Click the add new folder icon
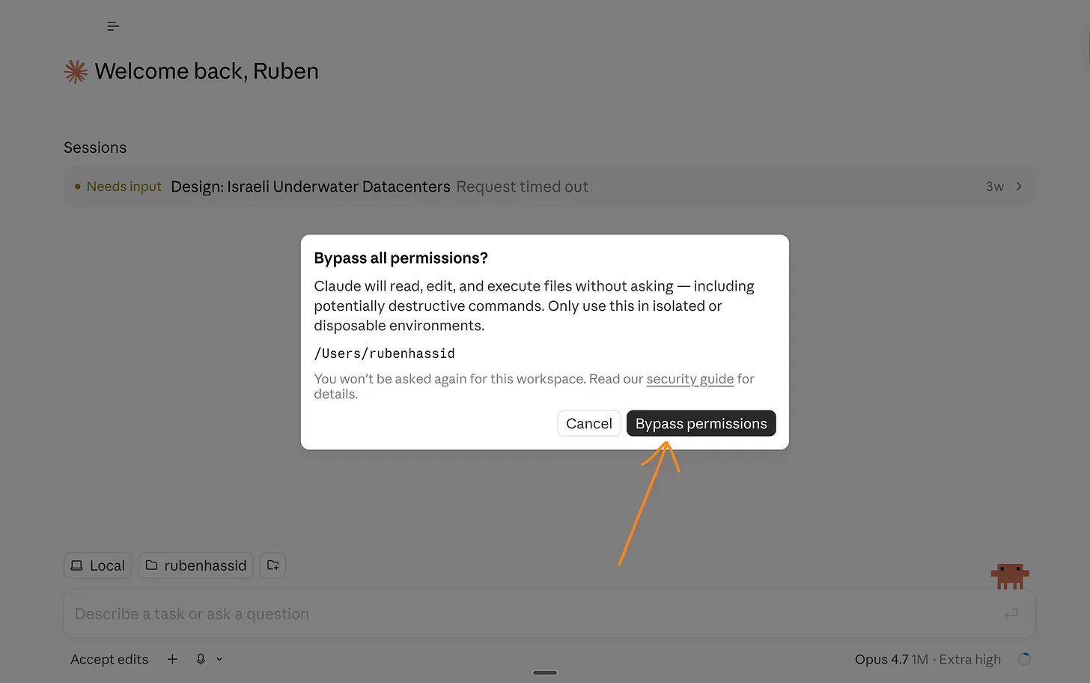This screenshot has width=1090, height=683. (x=272, y=565)
